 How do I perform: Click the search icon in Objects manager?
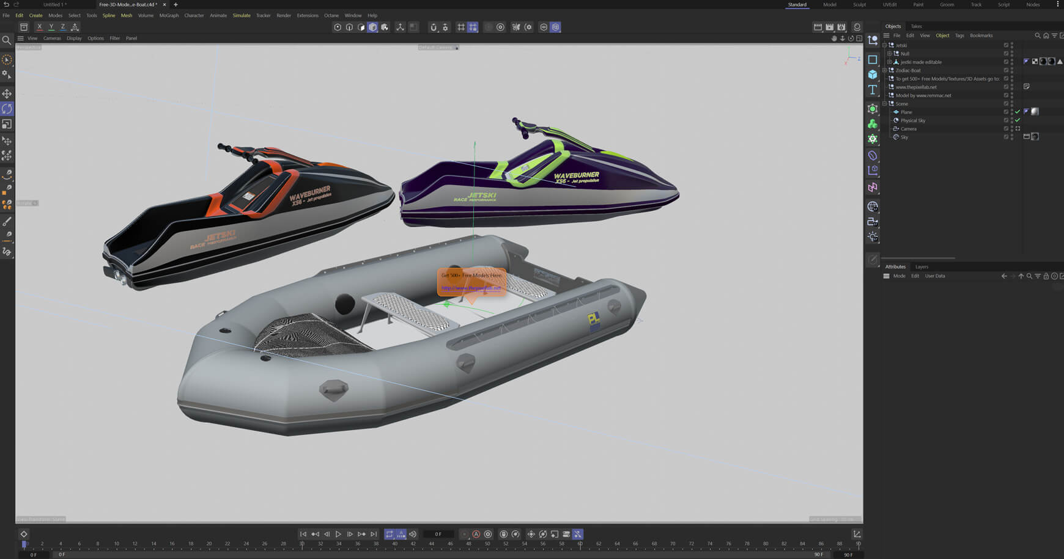(x=1037, y=35)
